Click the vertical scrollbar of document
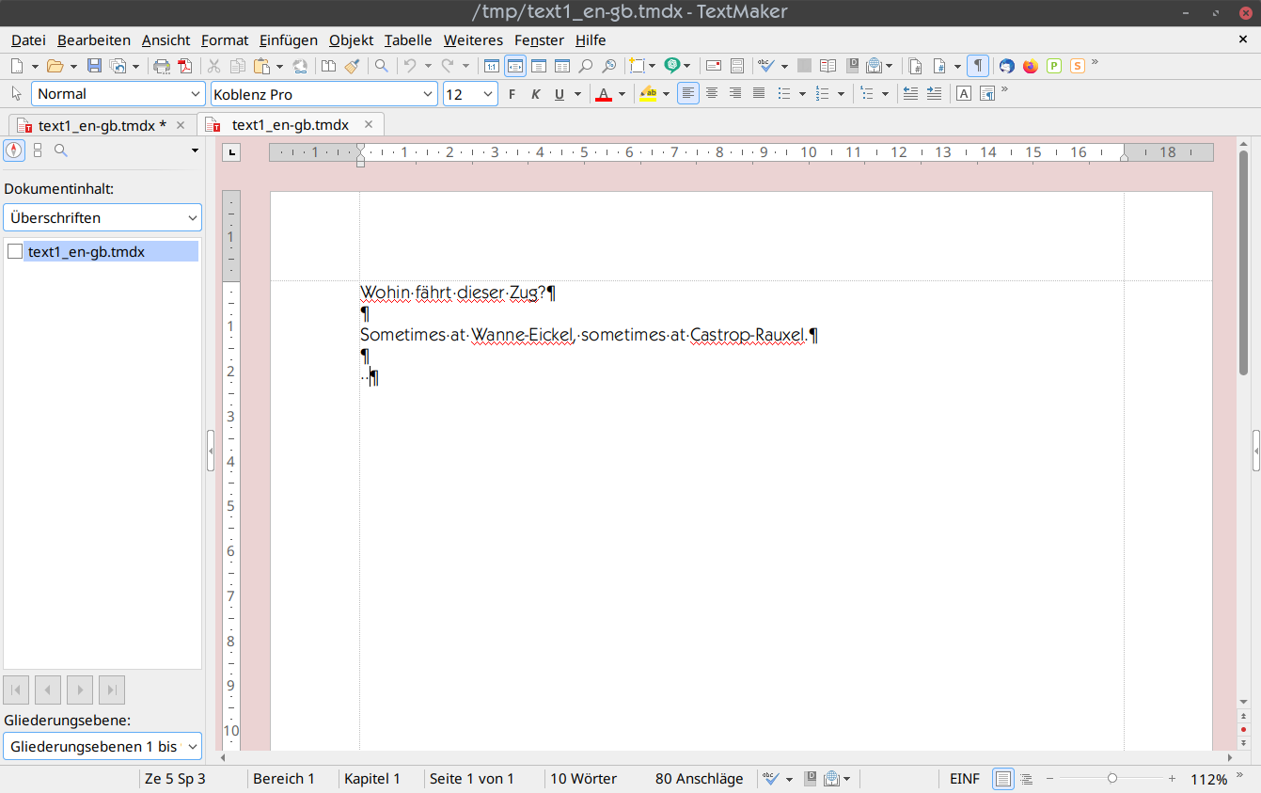Screen dimensions: 1261x793 click(x=1243, y=262)
